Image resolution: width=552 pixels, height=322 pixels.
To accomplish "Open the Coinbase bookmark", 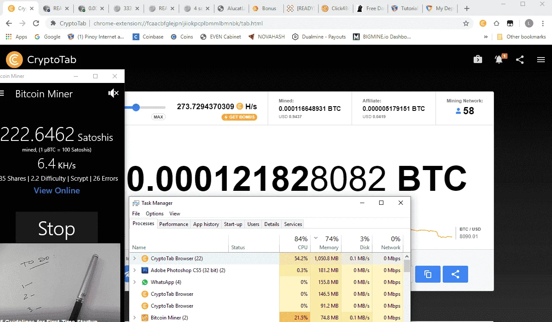I will tap(148, 37).
